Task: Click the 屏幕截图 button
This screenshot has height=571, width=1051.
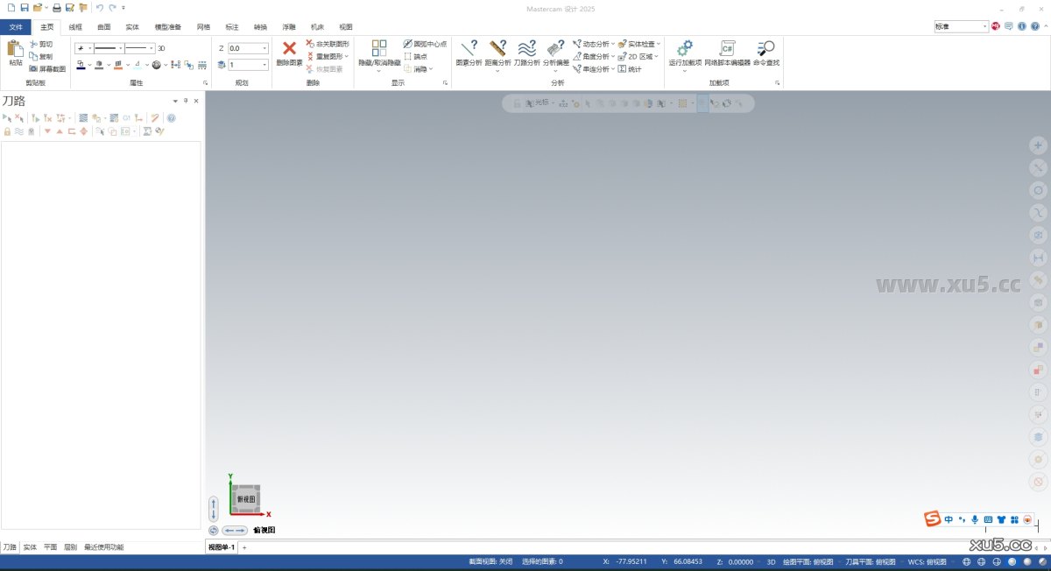Action: coord(47,68)
